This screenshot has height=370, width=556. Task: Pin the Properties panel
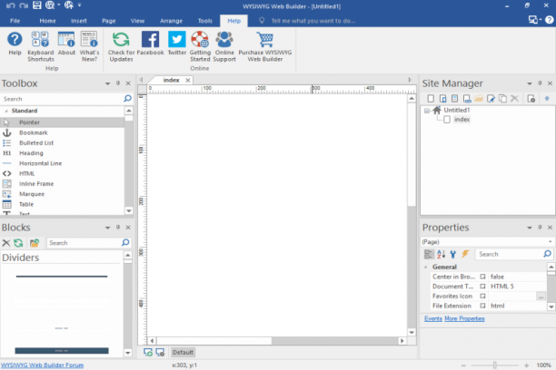click(x=540, y=228)
